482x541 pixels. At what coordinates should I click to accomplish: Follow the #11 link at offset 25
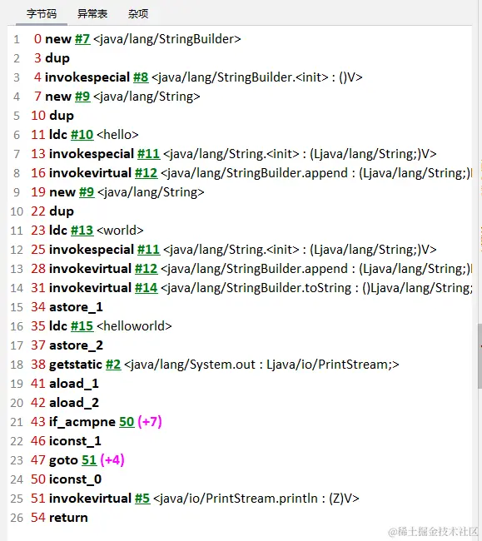point(148,250)
